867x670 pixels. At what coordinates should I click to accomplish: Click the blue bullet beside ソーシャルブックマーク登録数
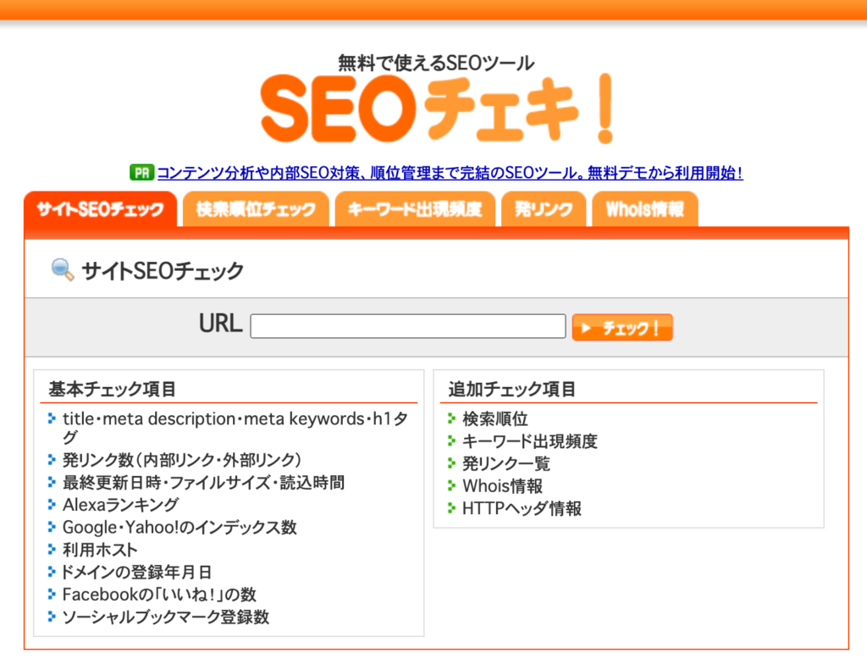(52, 616)
